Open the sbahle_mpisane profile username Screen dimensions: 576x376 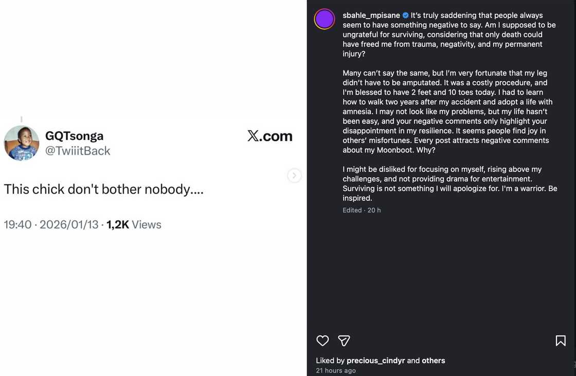point(371,15)
